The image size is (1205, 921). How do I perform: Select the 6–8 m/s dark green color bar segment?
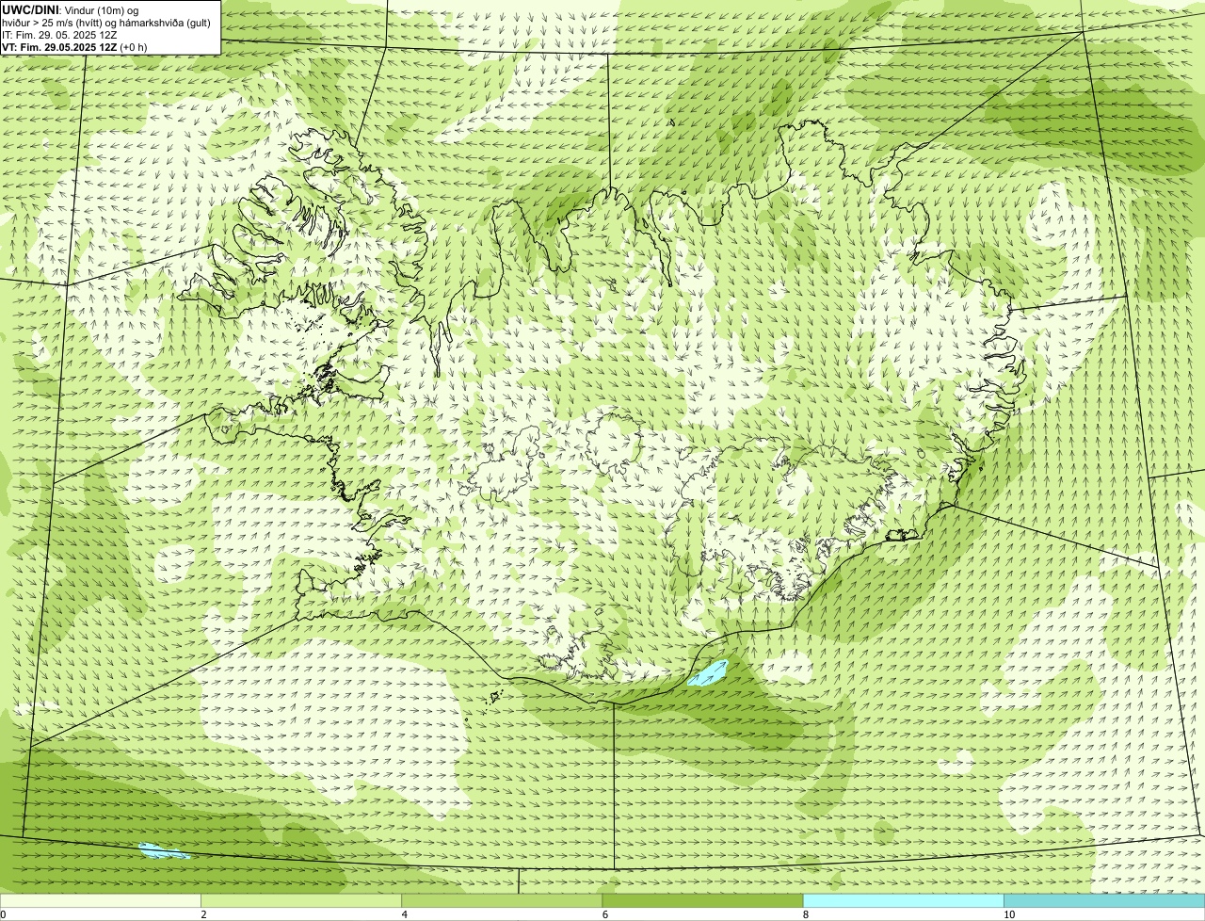click(702, 901)
